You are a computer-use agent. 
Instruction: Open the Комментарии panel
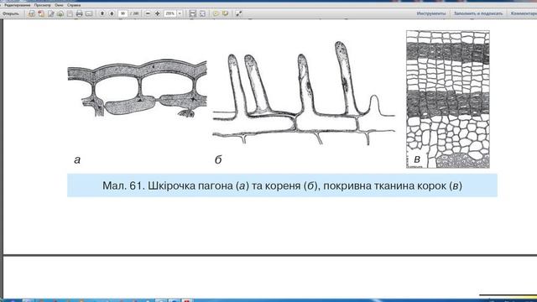pyautogui.click(x=524, y=13)
